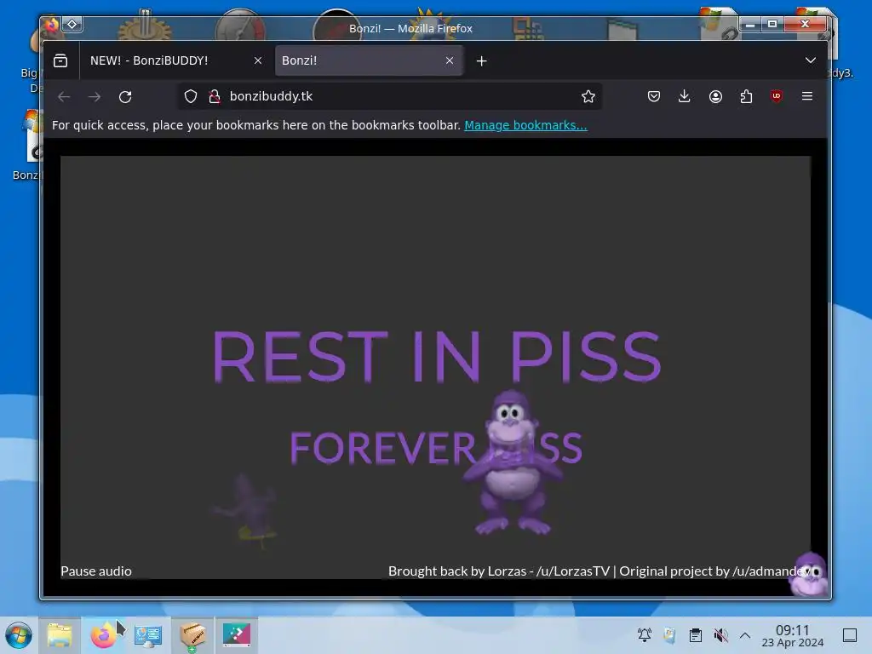The image size is (872, 654).
Task: Open the Firefox View recent browsing icon
Action: point(60,60)
